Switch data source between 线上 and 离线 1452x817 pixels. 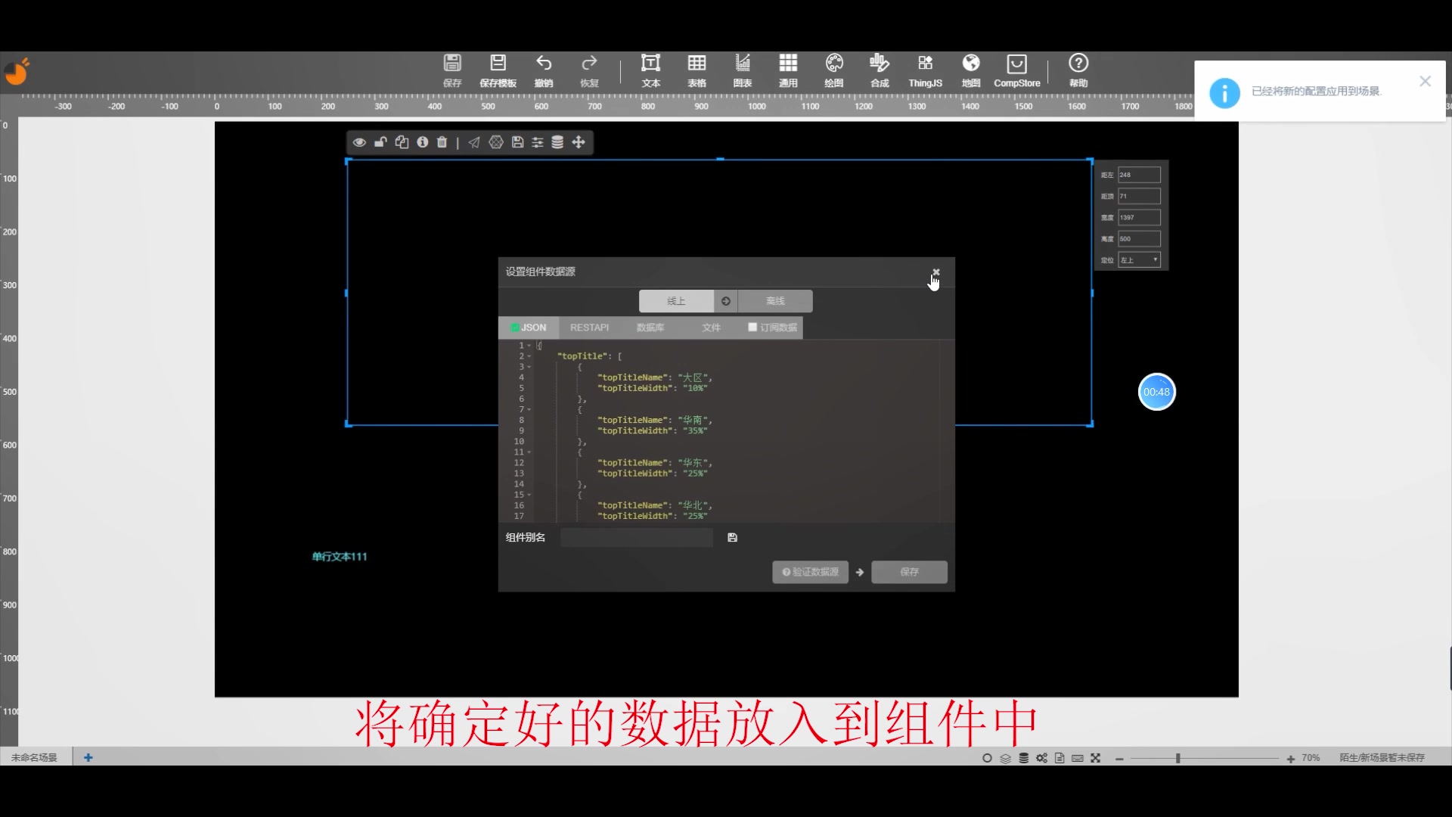pyautogui.click(x=725, y=300)
